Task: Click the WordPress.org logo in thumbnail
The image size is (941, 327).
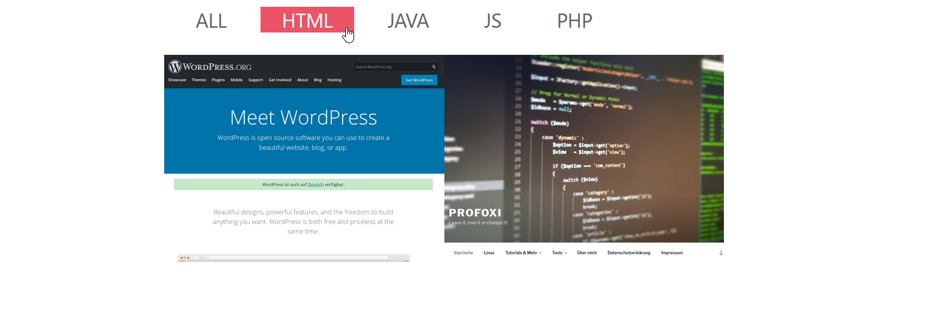Action: pyautogui.click(x=210, y=66)
